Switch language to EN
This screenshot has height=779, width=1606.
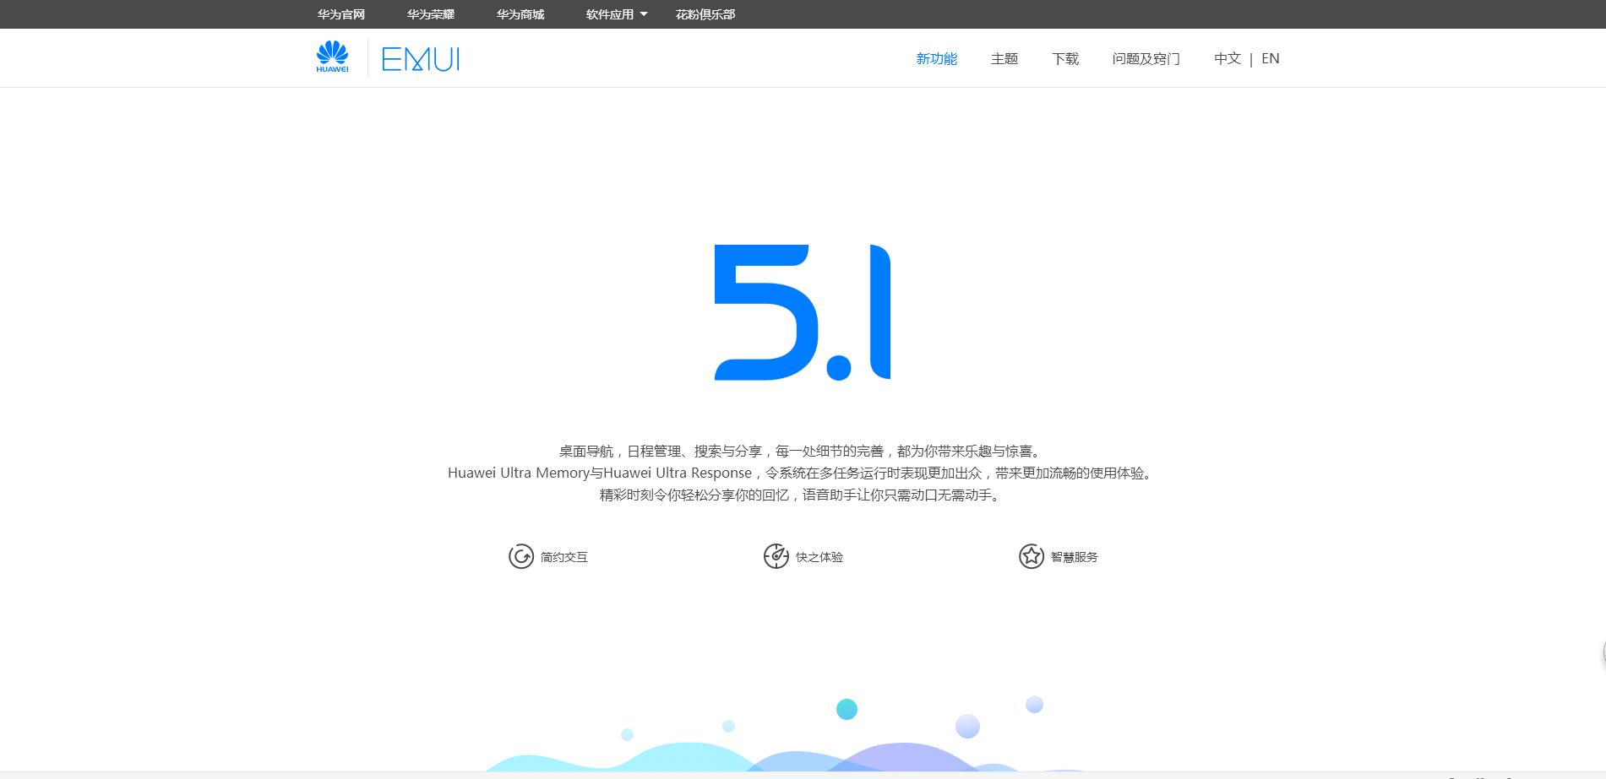1271,58
